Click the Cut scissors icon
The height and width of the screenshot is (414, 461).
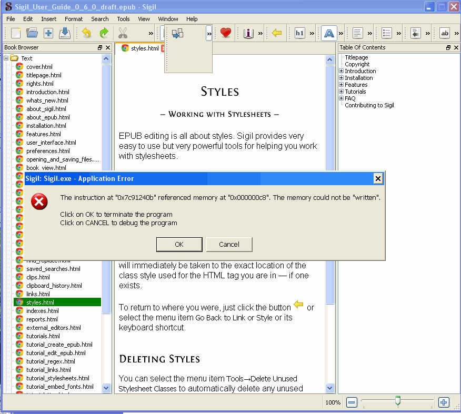(x=123, y=33)
